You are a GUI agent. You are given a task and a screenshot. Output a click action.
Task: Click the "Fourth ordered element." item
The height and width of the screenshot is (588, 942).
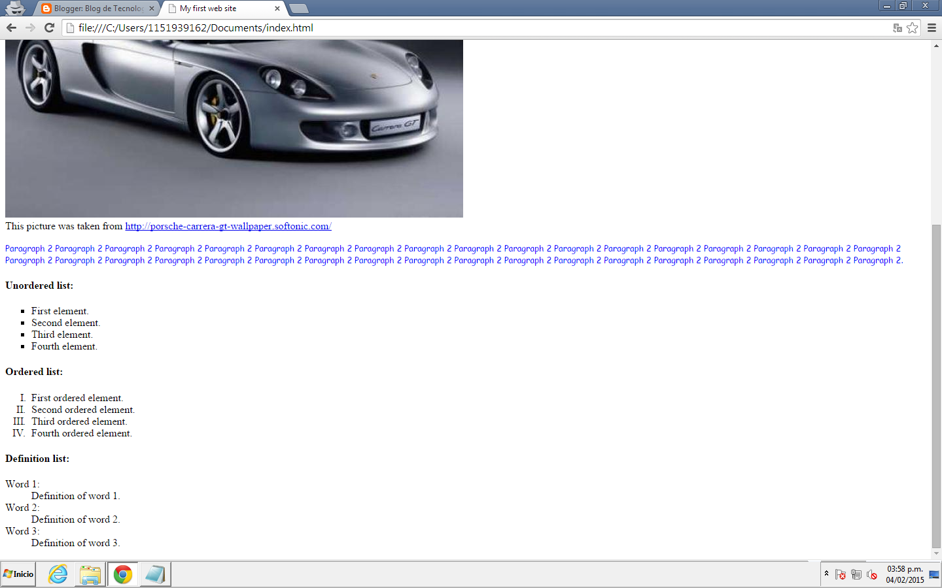point(82,433)
